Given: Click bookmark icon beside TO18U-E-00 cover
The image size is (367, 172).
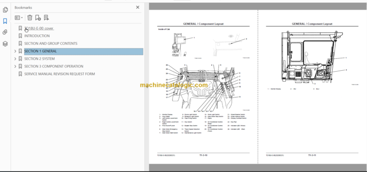Looking at the screenshot, I should (x=20, y=28).
